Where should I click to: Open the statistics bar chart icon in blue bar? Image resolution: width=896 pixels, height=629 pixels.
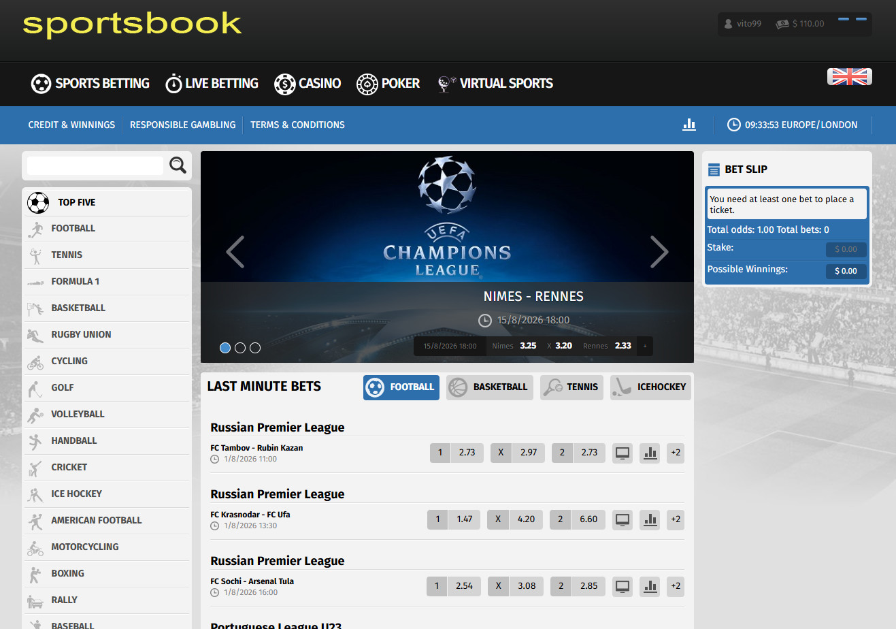(x=689, y=125)
